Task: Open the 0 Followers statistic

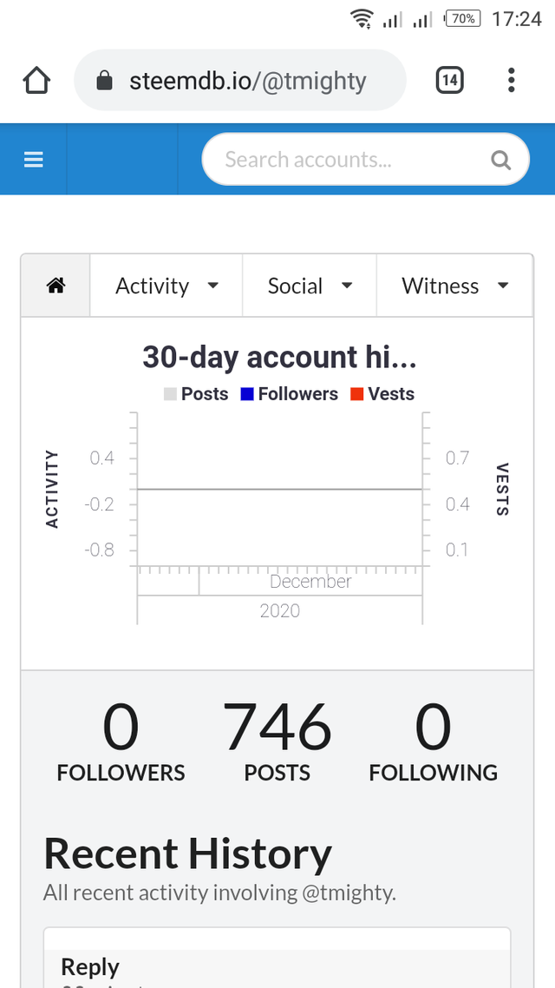Action: coord(121,743)
